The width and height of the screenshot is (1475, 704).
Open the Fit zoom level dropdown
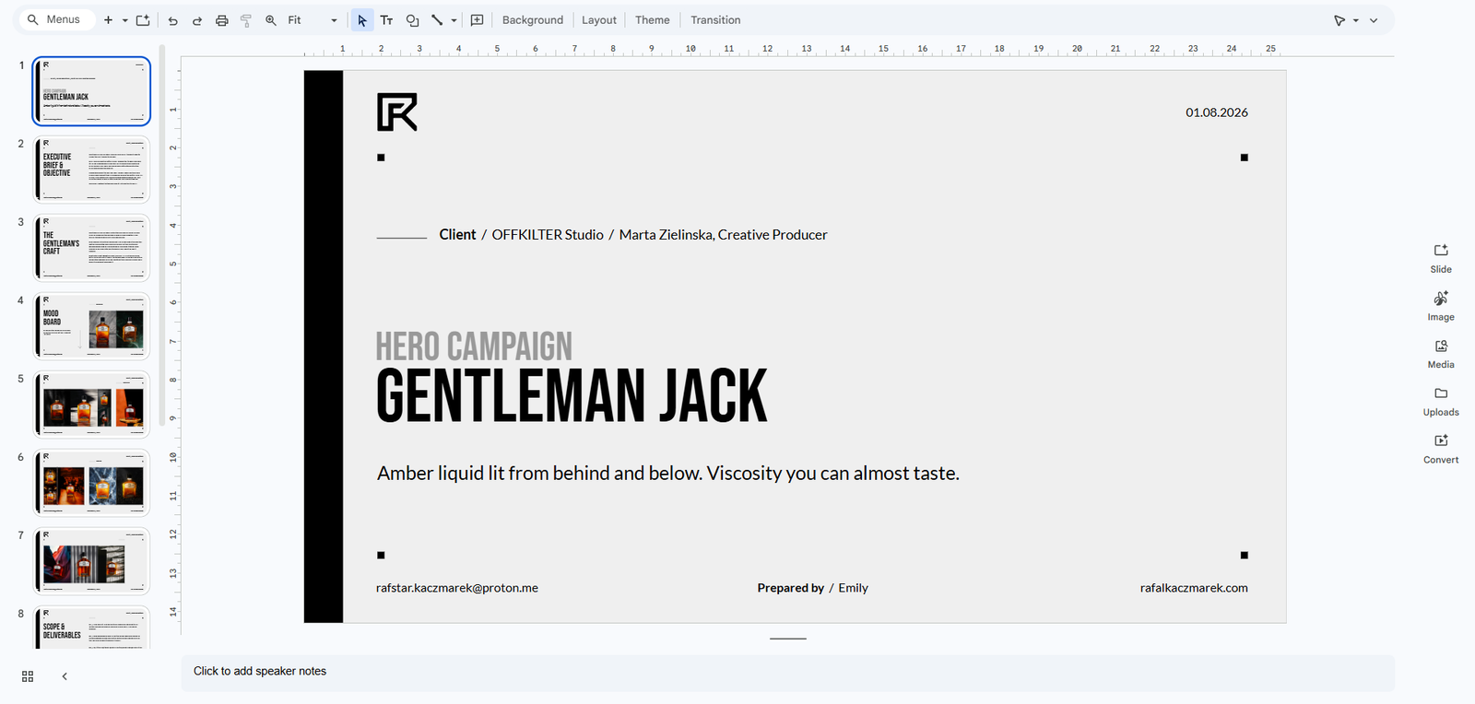click(x=313, y=20)
